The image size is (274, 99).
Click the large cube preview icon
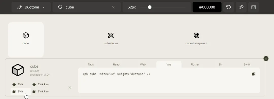(x=18, y=70)
